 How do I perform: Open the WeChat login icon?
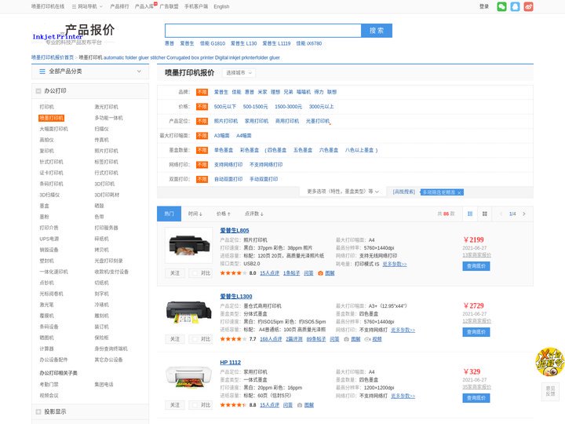[501, 6]
